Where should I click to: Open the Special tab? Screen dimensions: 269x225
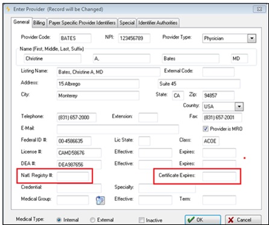pos(127,23)
